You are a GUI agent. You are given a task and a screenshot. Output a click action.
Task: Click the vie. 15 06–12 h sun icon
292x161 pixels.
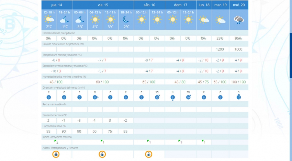95,19
